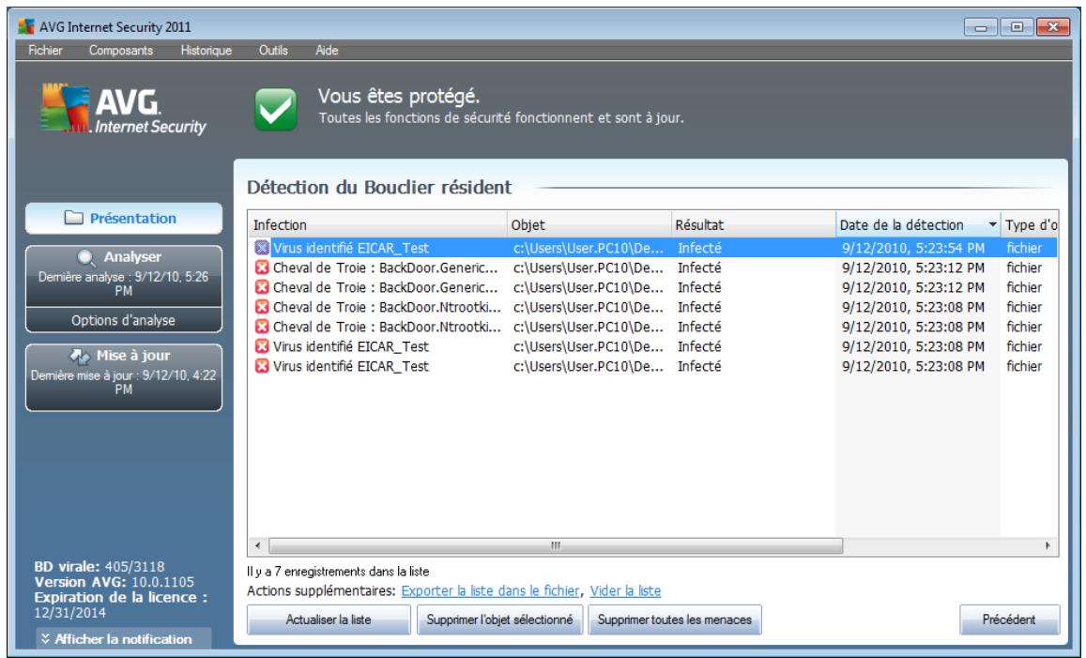Click Actualiser la liste button

point(329,620)
